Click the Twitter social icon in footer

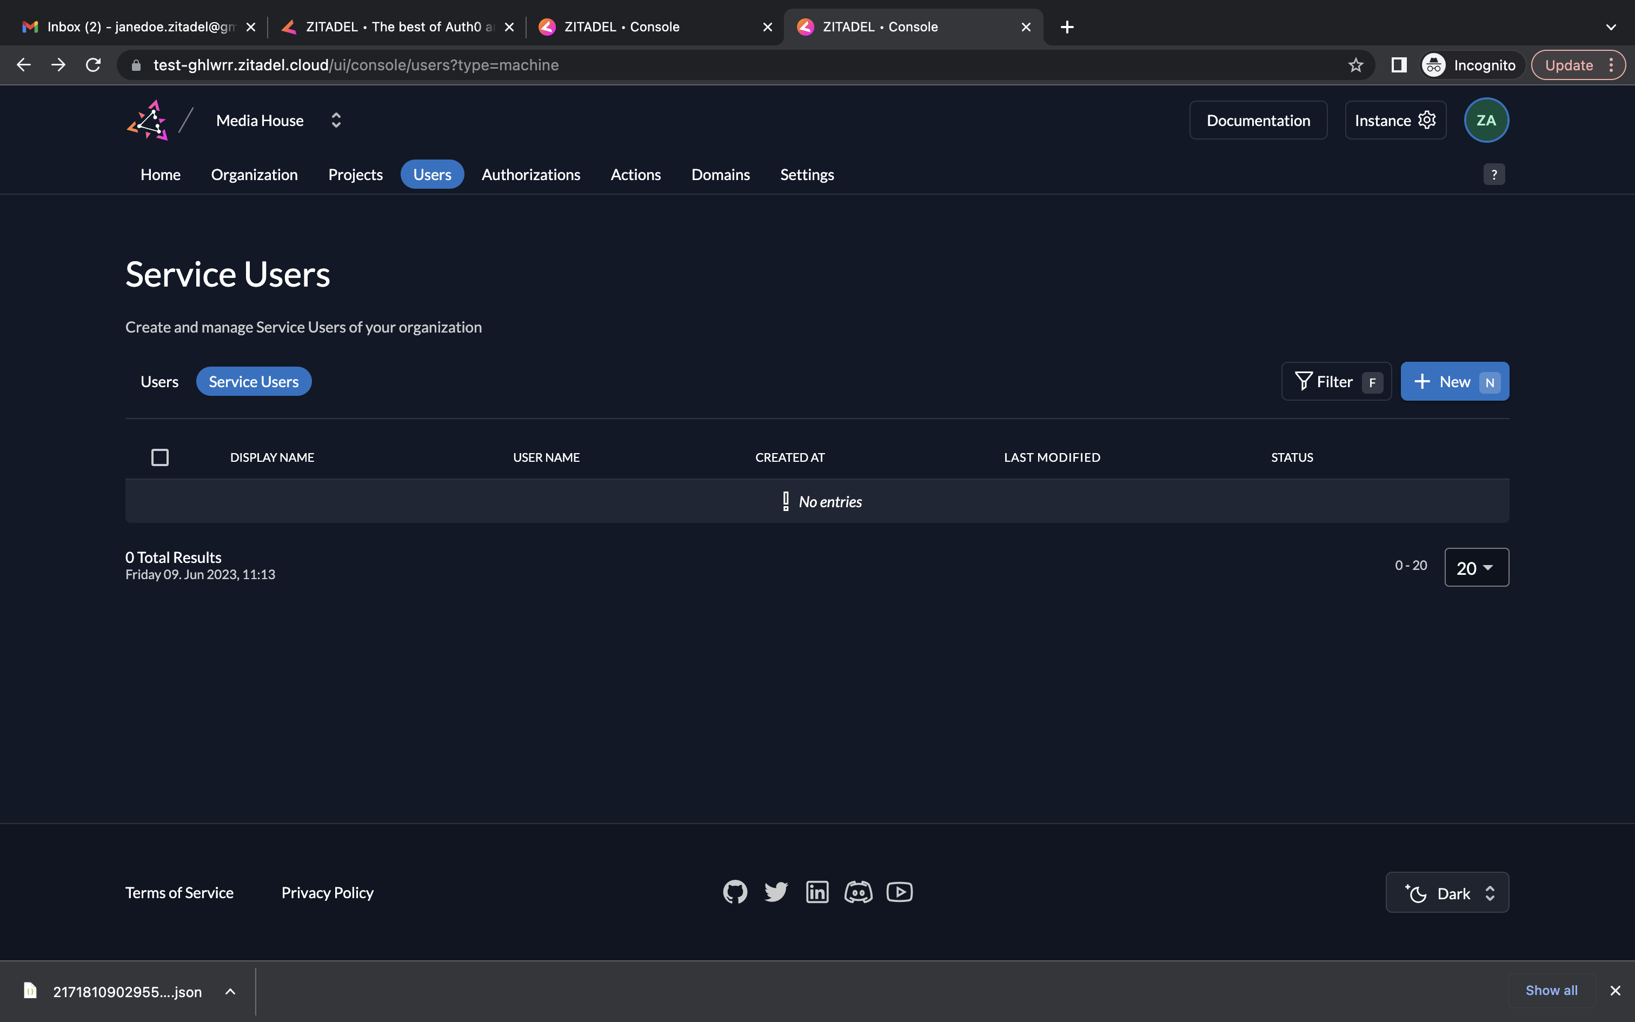(775, 891)
